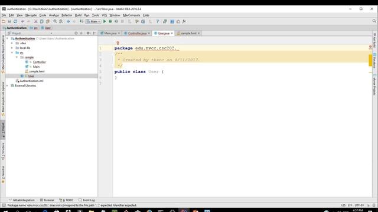Image resolution: width=378 pixels, height=212 pixels.
Task: Run the Main configuration with green arrow
Action: 105,21
